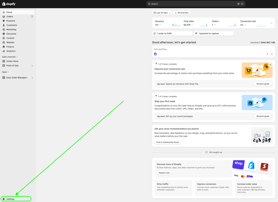The width and height of the screenshot is (278, 202).
Task: Expand the Sales channels section
Action: [10, 57]
